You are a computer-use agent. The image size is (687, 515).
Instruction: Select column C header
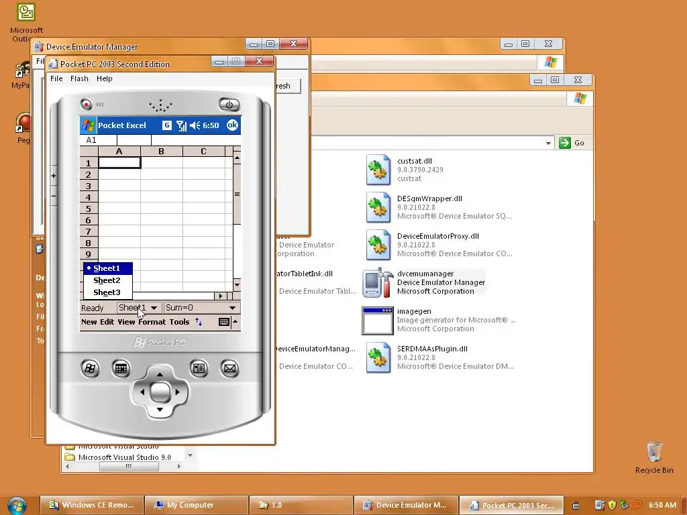[x=204, y=152]
